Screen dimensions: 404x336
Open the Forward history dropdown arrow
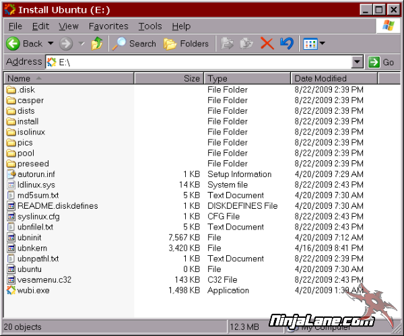coord(81,44)
